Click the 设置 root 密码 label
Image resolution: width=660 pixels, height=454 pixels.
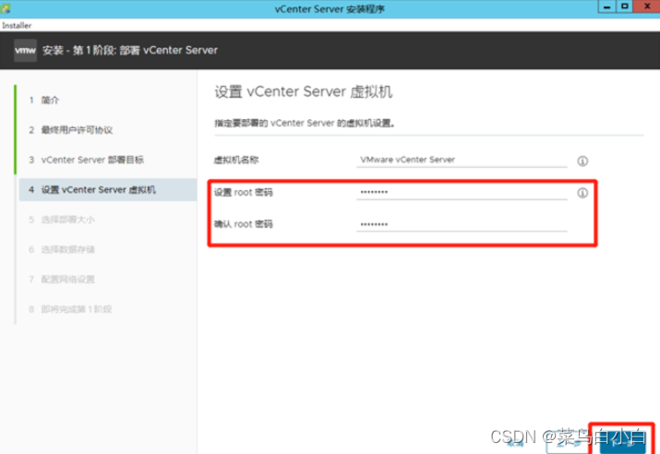[244, 192]
